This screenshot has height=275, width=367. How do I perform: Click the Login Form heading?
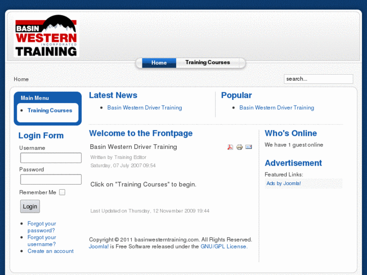[41, 136]
